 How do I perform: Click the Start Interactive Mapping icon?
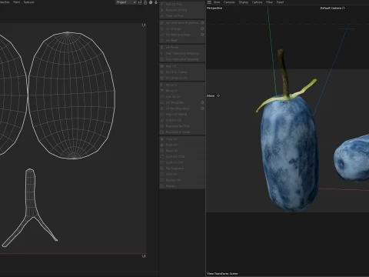tap(161, 53)
